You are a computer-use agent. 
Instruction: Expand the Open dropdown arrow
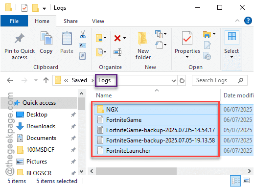point(214,34)
